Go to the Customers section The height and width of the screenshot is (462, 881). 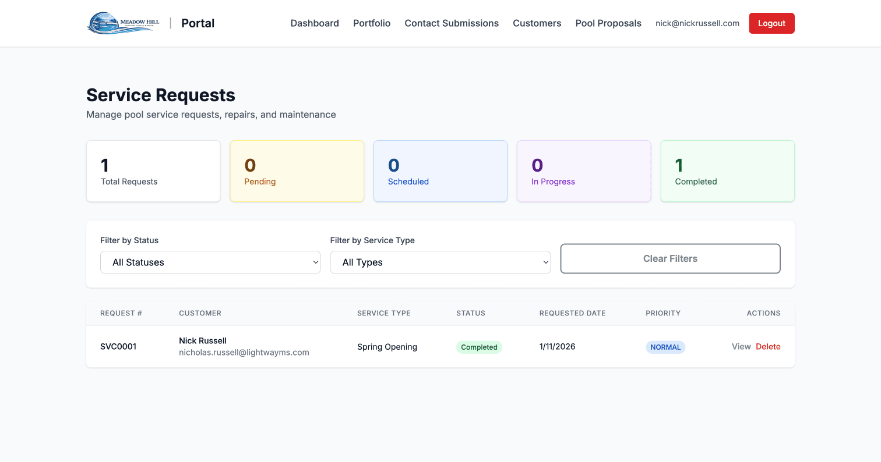537,23
